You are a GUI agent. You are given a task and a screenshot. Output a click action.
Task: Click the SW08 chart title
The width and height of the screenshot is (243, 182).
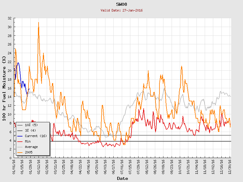122,4
